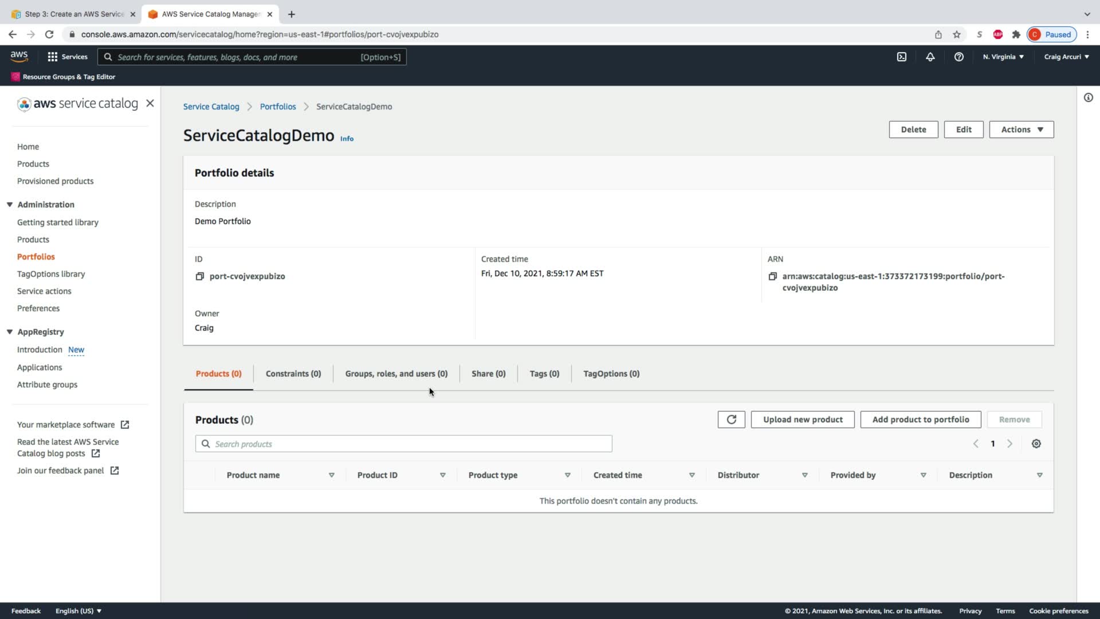Refresh the products list
The image size is (1100, 619).
(x=731, y=420)
